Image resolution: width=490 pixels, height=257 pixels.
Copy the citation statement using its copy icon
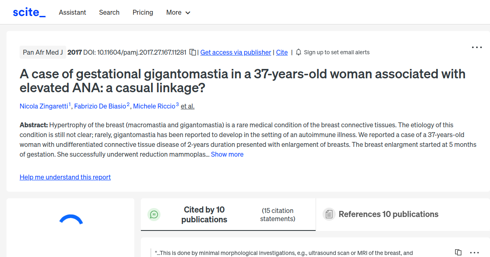pyautogui.click(x=458, y=252)
